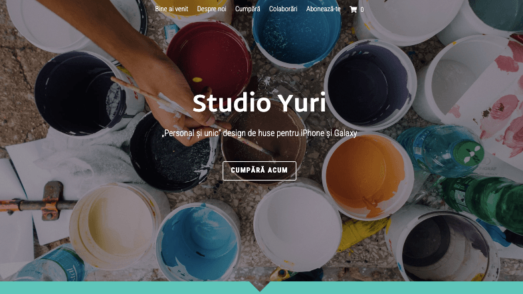Click the light blue bucket along the bottom edge
The height and width of the screenshot is (294, 523).
pos(198,243)
